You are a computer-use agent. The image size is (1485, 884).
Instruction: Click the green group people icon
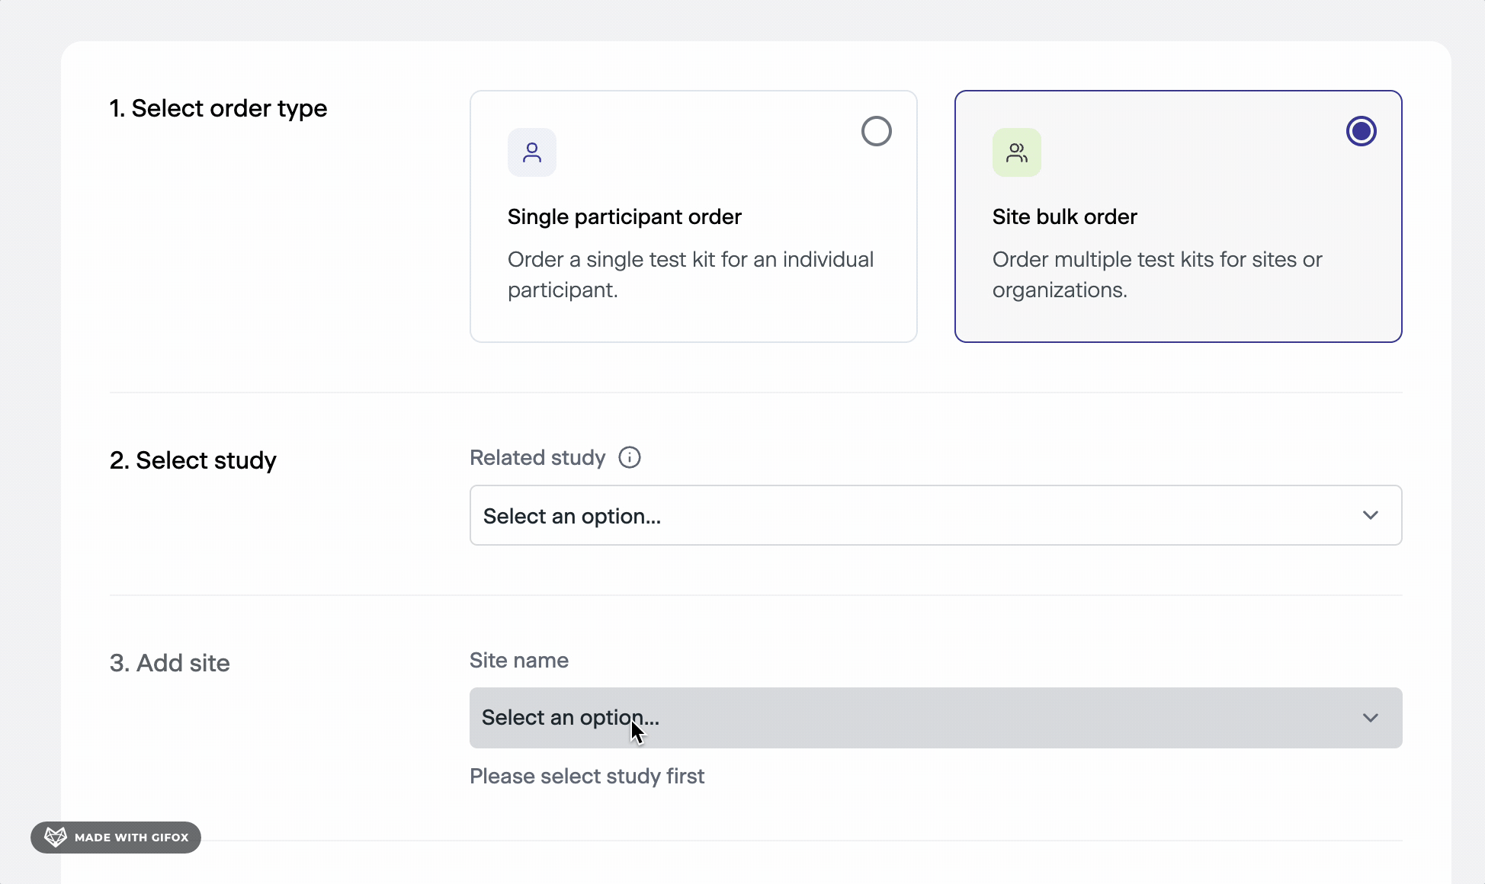tap(1016, 152)
